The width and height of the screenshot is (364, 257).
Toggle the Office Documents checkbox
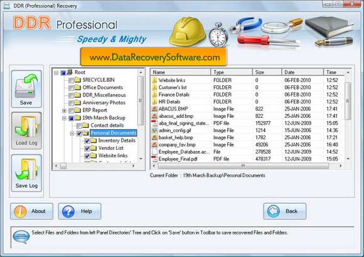72,88
